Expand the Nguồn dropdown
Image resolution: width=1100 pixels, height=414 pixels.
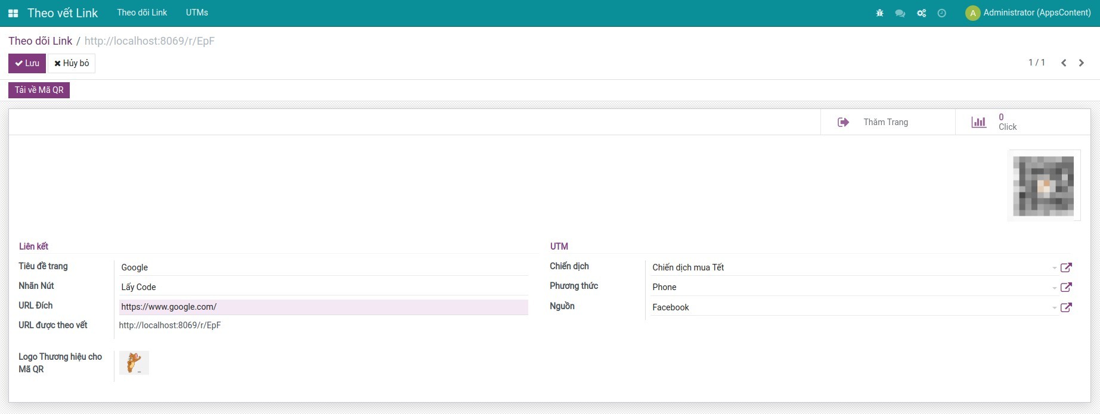pos(1054,308)
